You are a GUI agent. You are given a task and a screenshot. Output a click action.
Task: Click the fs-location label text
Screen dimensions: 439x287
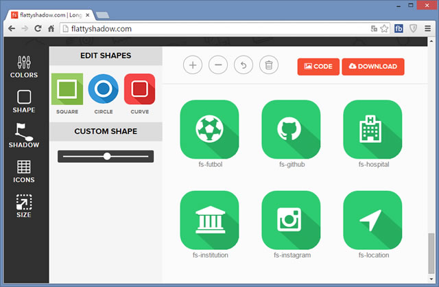click(x=373, y=255)
